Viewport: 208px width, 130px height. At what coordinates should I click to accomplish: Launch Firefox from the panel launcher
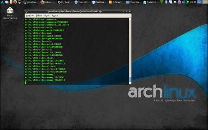click(15, 2)
